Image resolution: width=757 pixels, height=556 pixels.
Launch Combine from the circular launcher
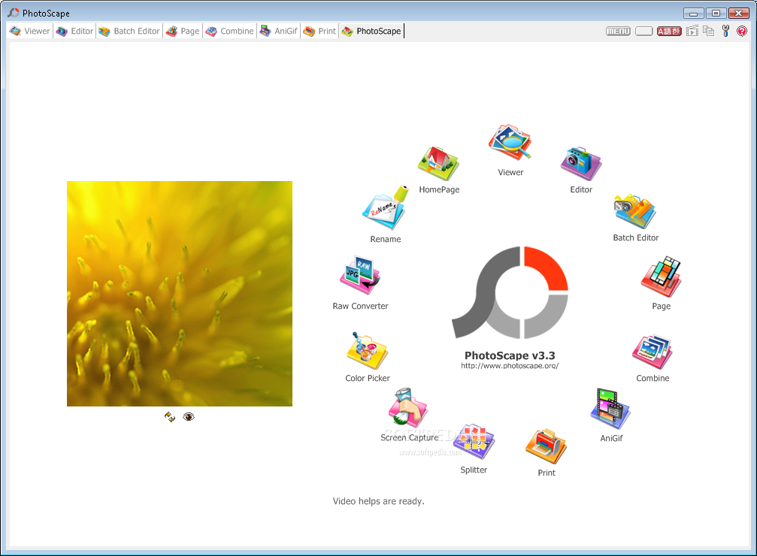point(653,352)
